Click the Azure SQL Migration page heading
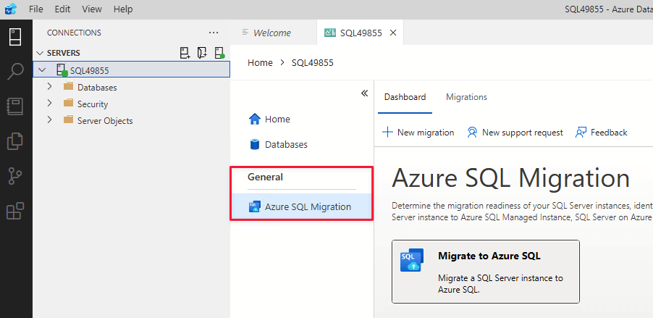This screenshot has width=653, height=318. [510, 178]
